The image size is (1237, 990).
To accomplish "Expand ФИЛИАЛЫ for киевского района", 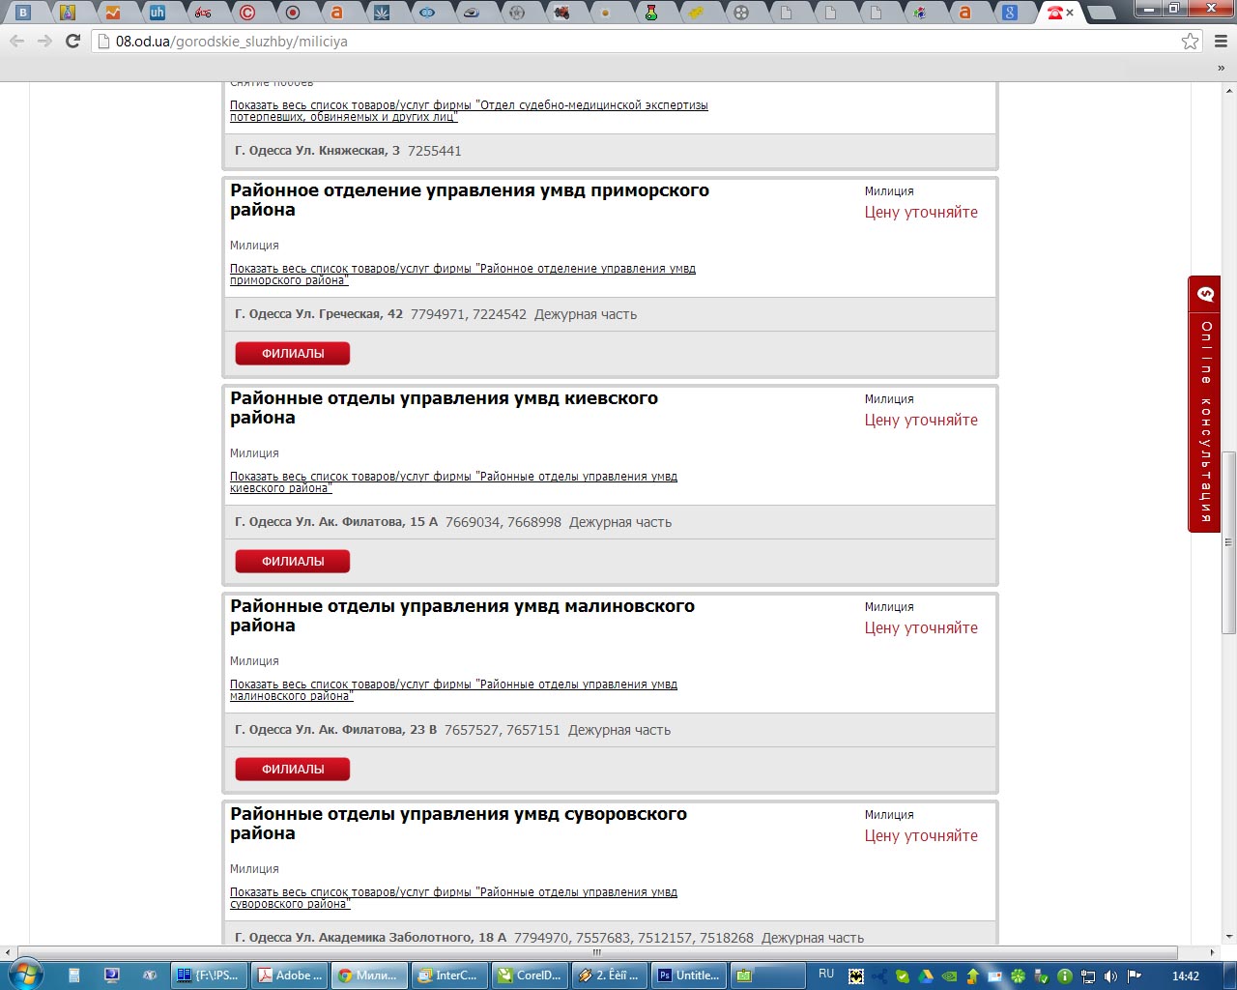I will (x=292, y=562).
